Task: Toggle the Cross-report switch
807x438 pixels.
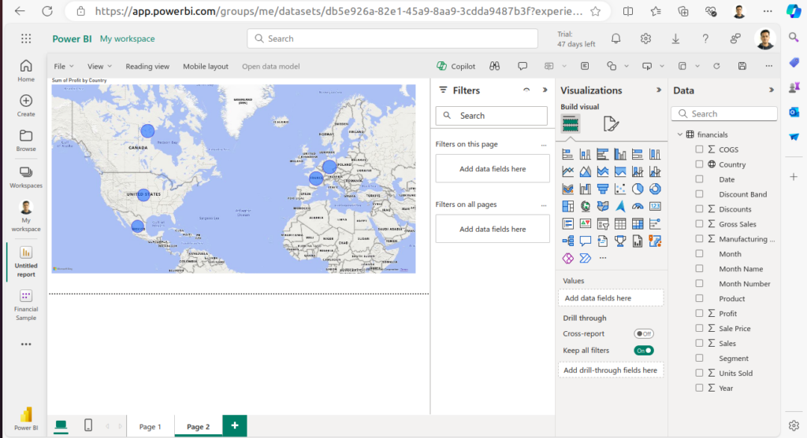Action: click(644, 334)
